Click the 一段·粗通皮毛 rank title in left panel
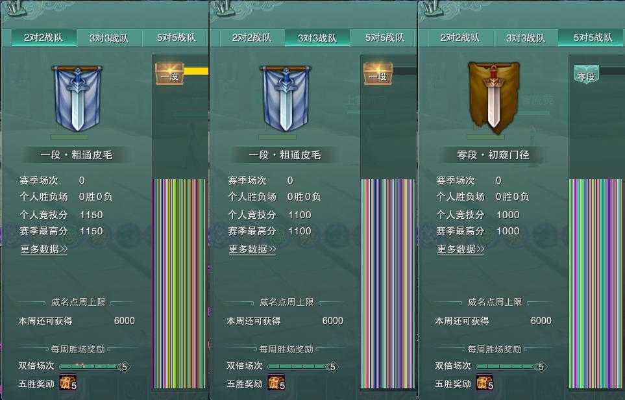Image resolution: width=625 pixels, height=400 pixels. pyautogui.click(x=77, y=155)
